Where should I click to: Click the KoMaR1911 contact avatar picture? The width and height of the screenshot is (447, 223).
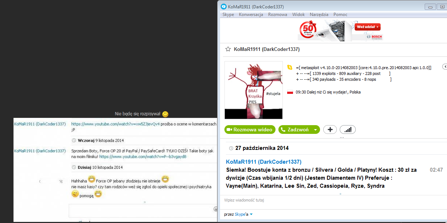point(254,90)
